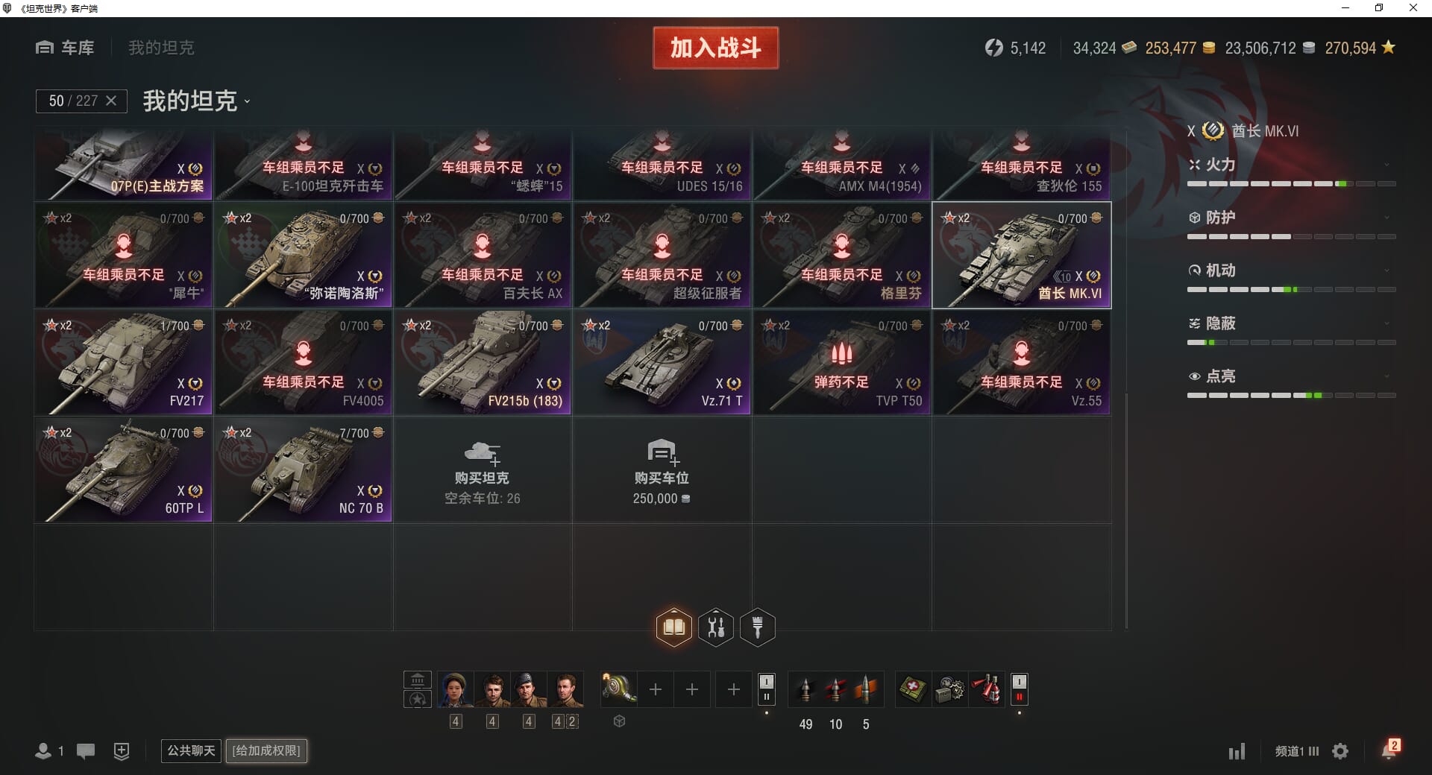1432x775 pixels.
Task: Click the notification bell with badge 2
Action: pos(1390,750)
